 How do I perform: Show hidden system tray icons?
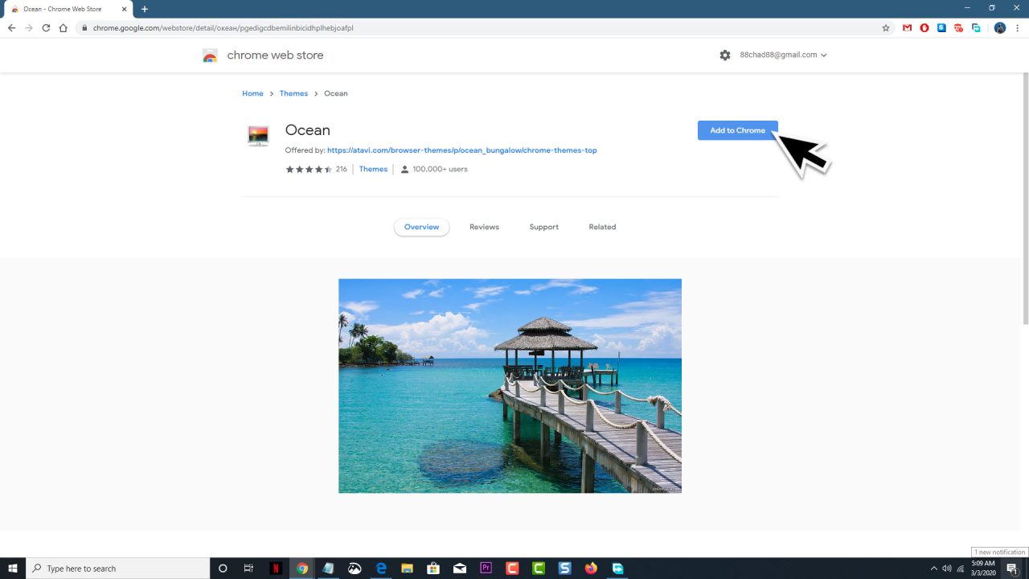coord(933,568)
